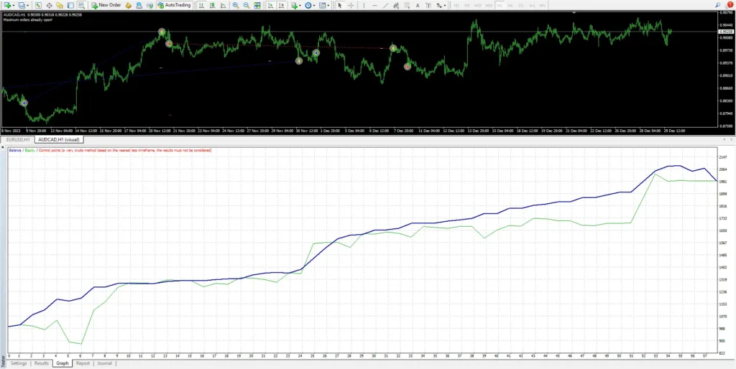Select the crosshair tool

[351, 5]
